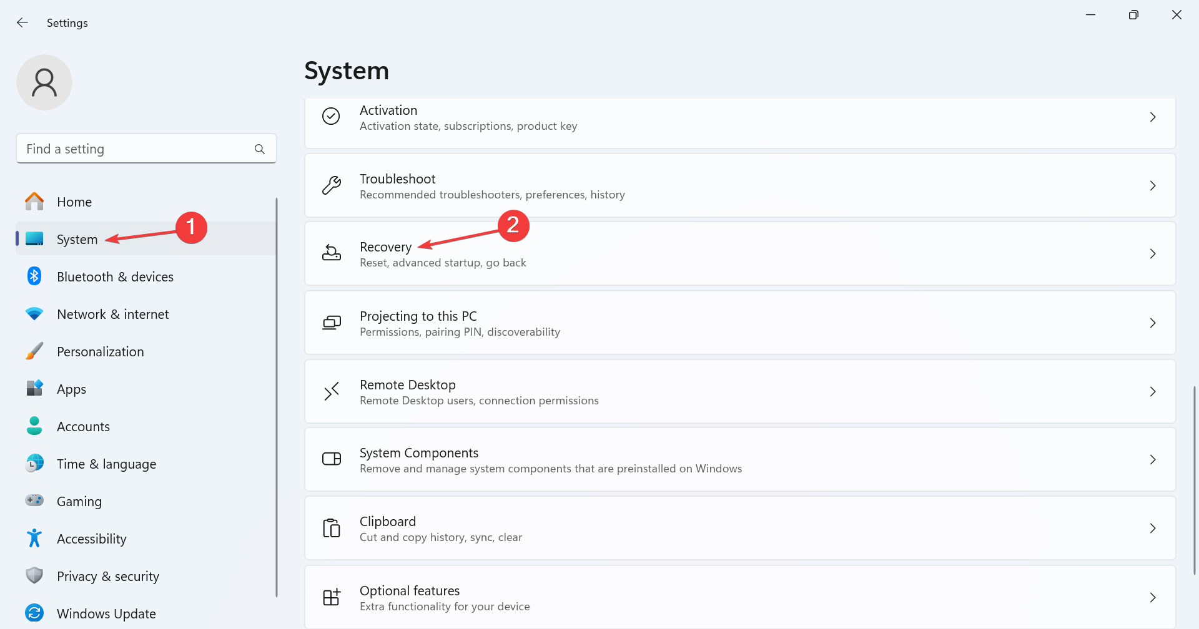1199x629 pixels.
Task: Click the Troubleshoot wrench icon
Action: coord(332,185)
